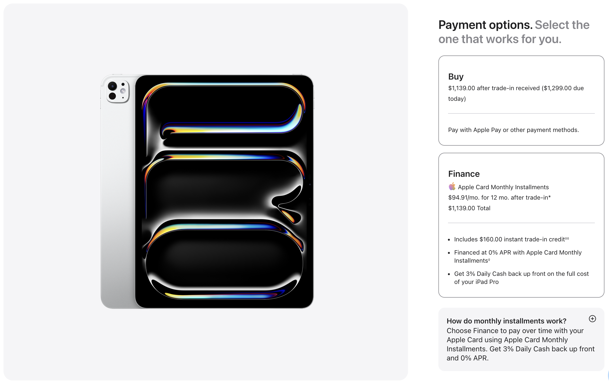Click the iPad rear camera module

117,91
